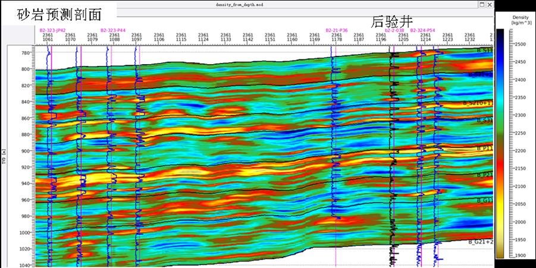Click trace axis label 1079
The image size is (536, 268).
(92, 39)
